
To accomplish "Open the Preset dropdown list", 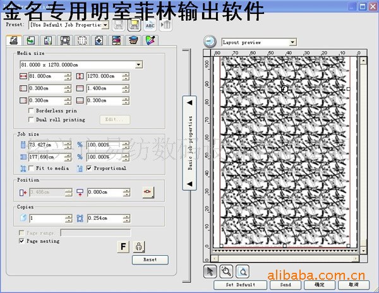I will pyautogui.click(x=105, y=25).
